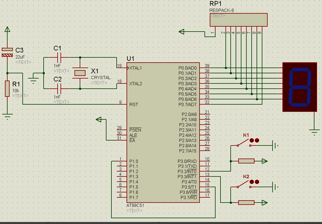Select power terminal after K1 resistor

[265, 161]
